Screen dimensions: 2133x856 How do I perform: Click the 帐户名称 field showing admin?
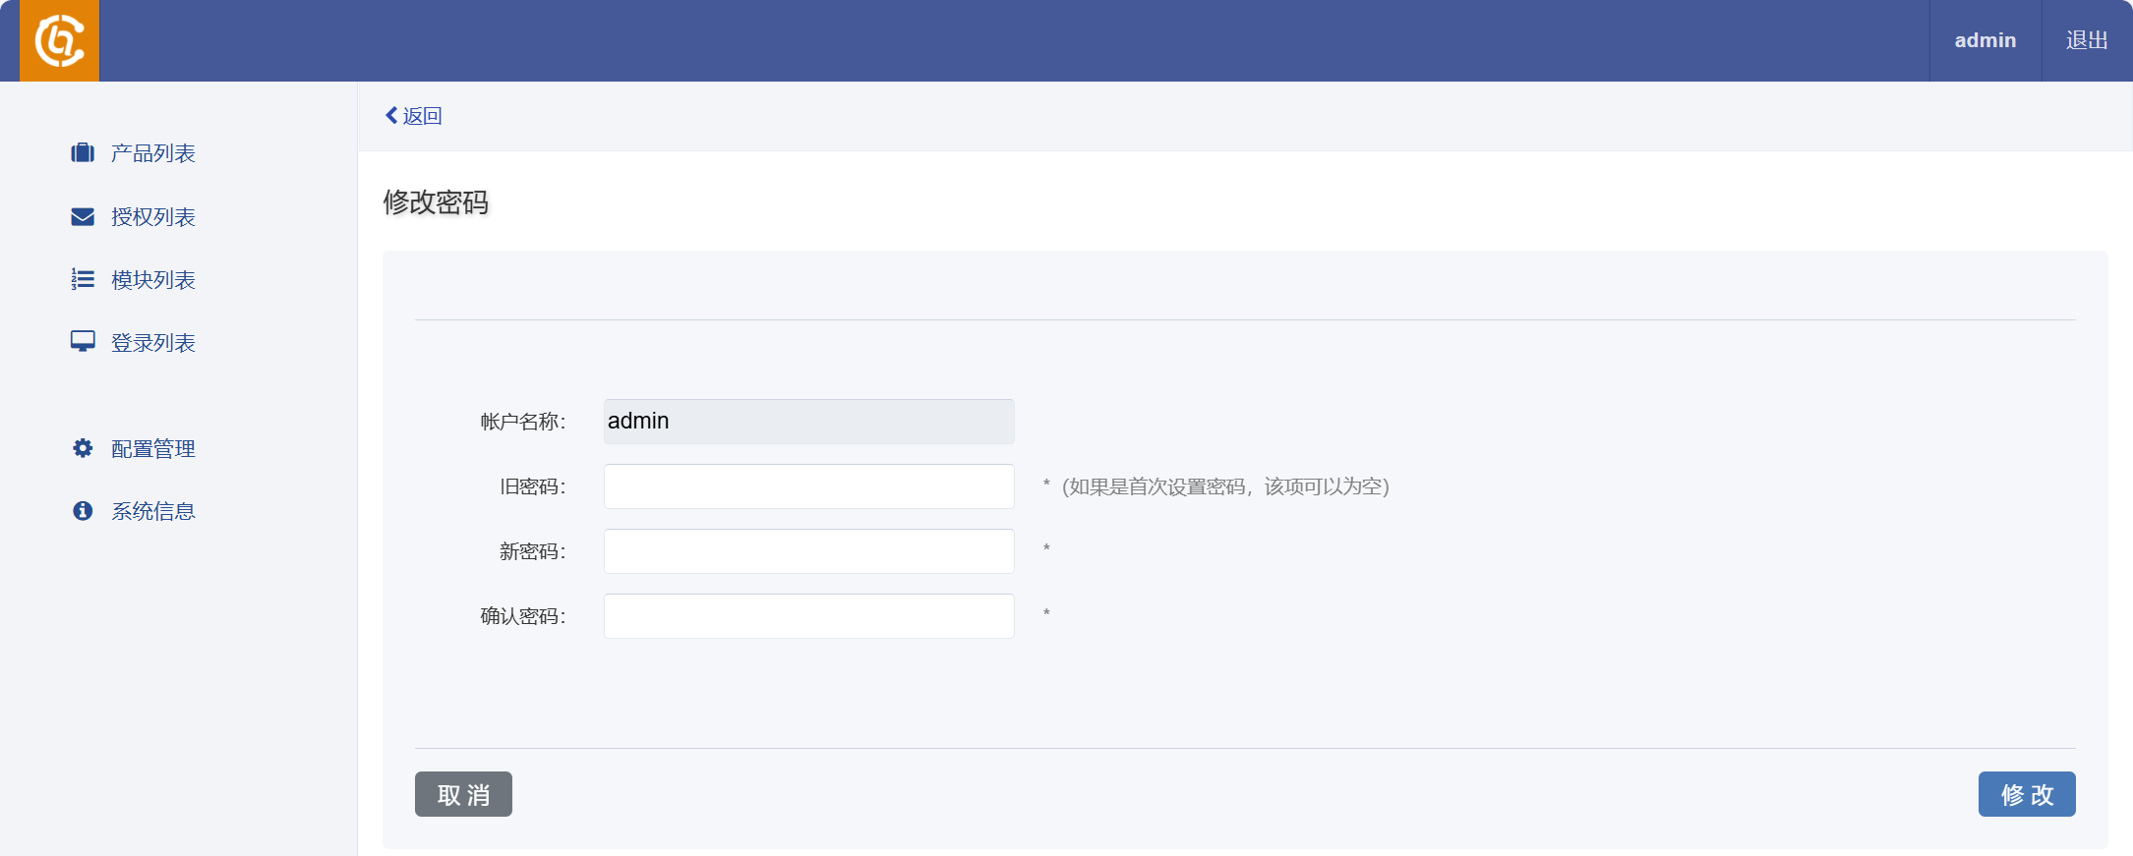[808, 422]
